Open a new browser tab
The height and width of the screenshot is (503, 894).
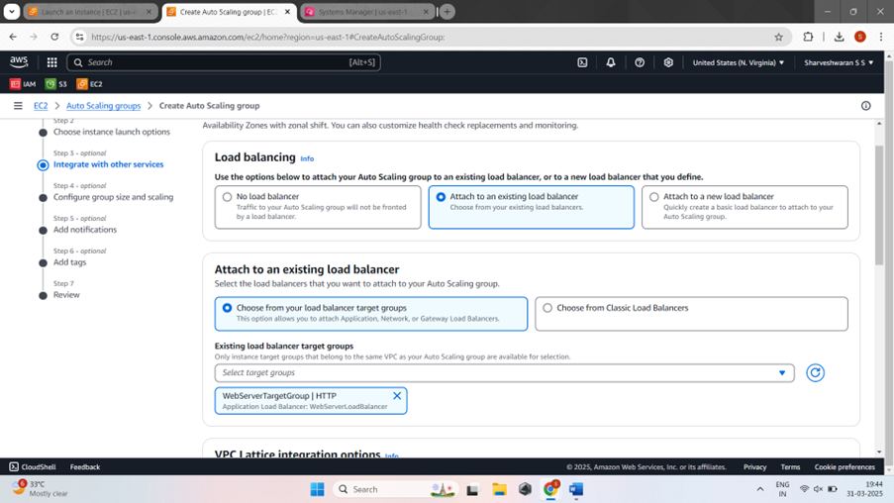(x=447, y=12)
